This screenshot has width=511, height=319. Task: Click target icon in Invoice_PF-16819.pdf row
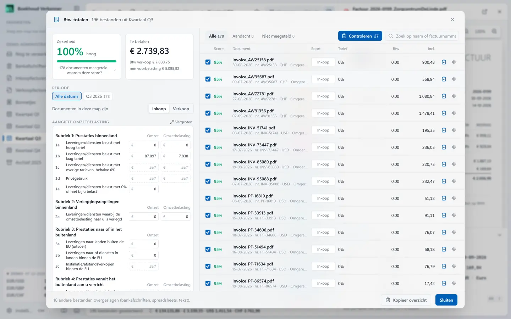pos(454,198)
